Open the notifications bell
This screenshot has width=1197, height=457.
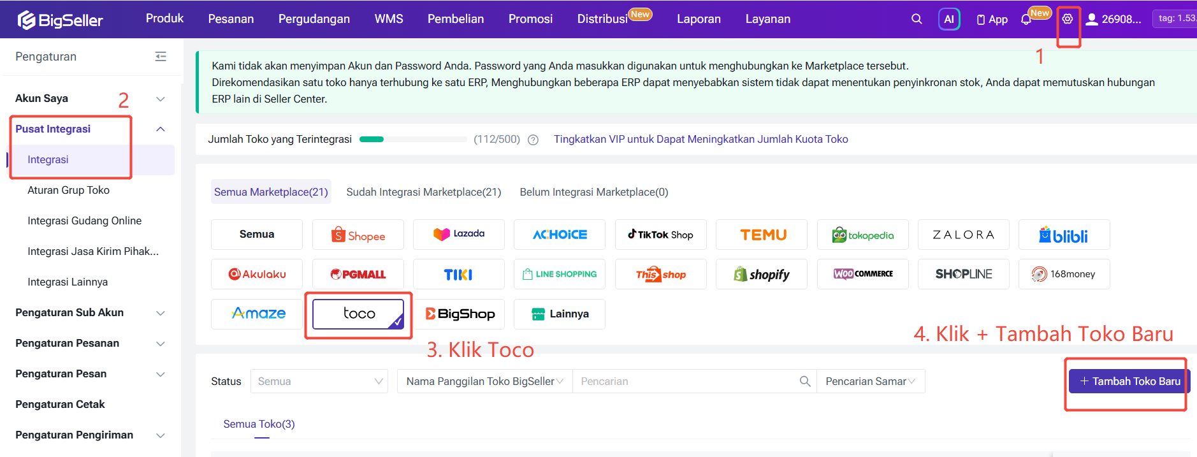pyautogui.click(x=1026, y=20)
